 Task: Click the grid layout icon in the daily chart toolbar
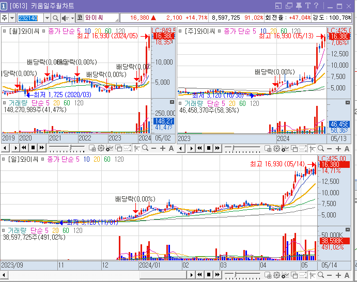point(268,275)
